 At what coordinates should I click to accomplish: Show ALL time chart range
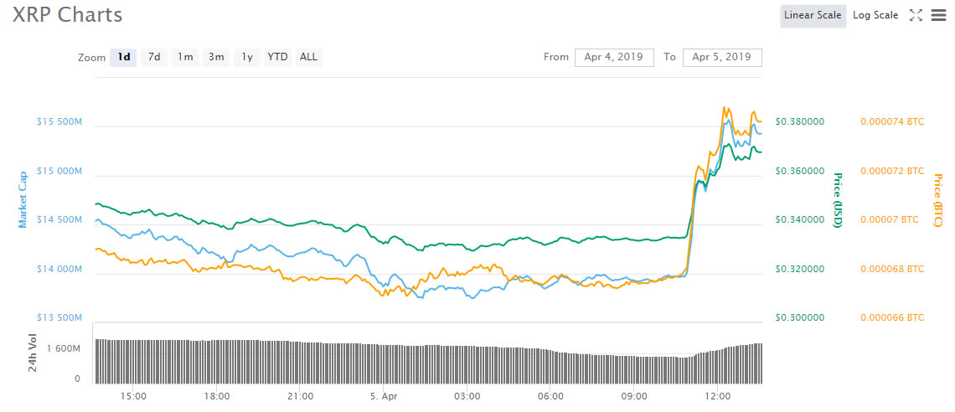308,57
